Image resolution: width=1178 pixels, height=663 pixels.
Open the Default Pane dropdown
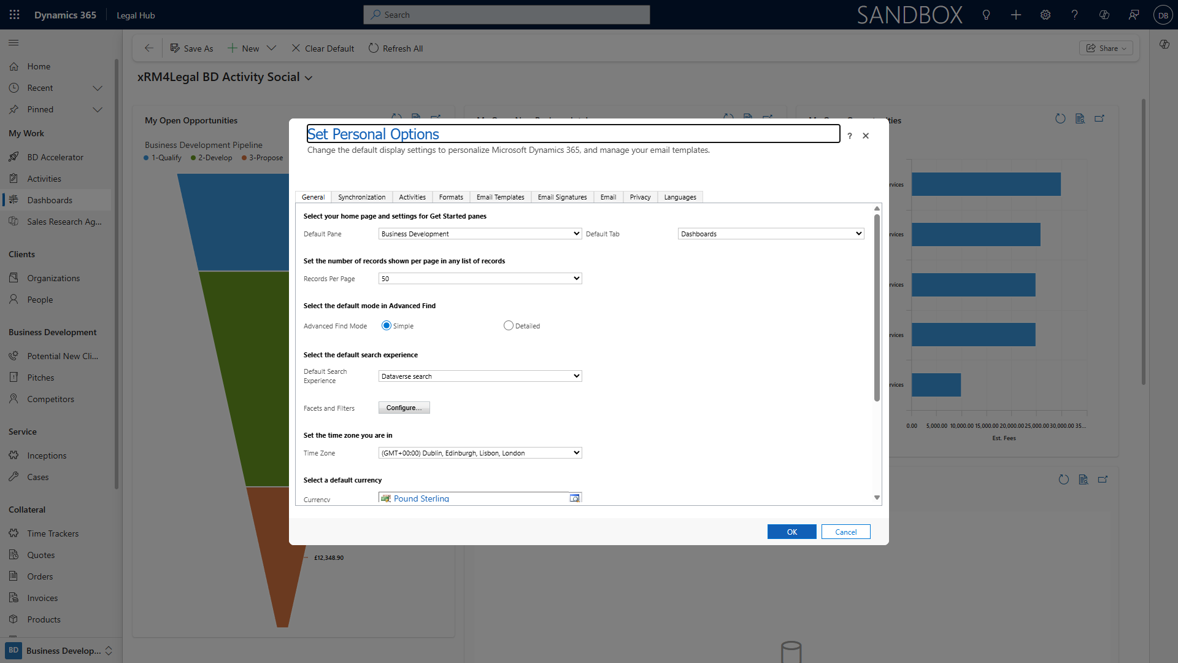(x=480, y=233)
